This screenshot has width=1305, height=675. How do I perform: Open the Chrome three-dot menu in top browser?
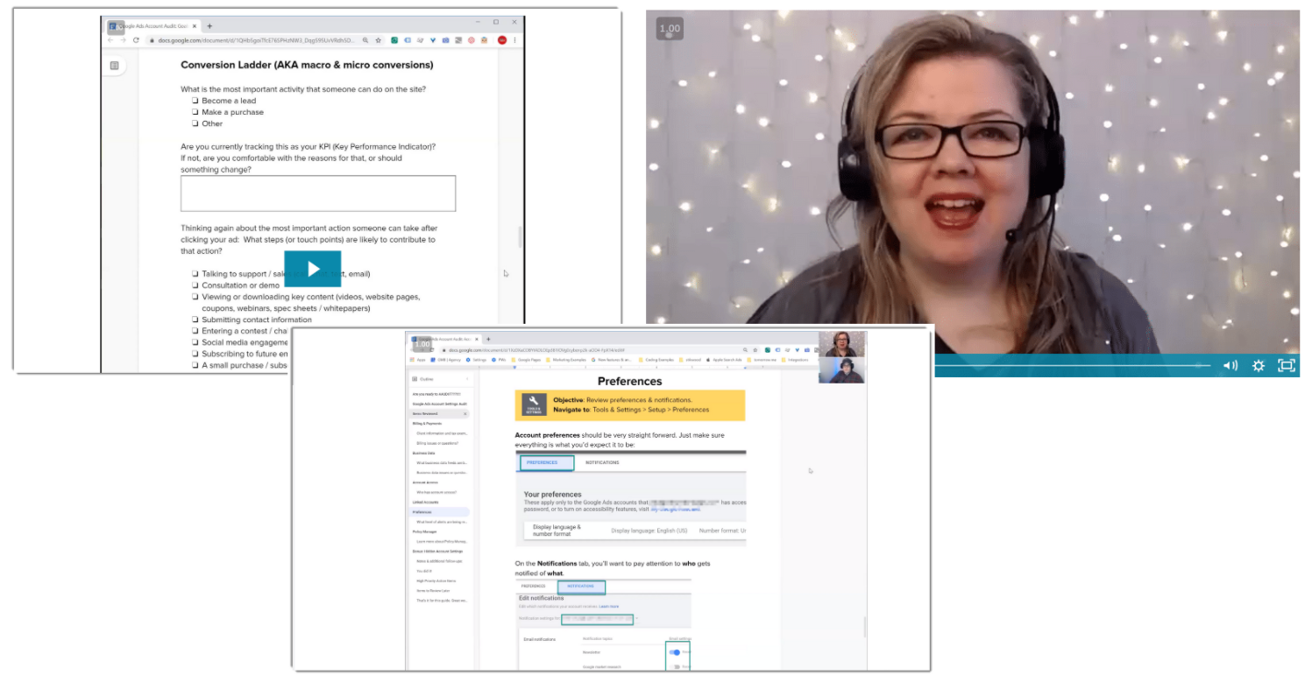click(x=514, y=40)
